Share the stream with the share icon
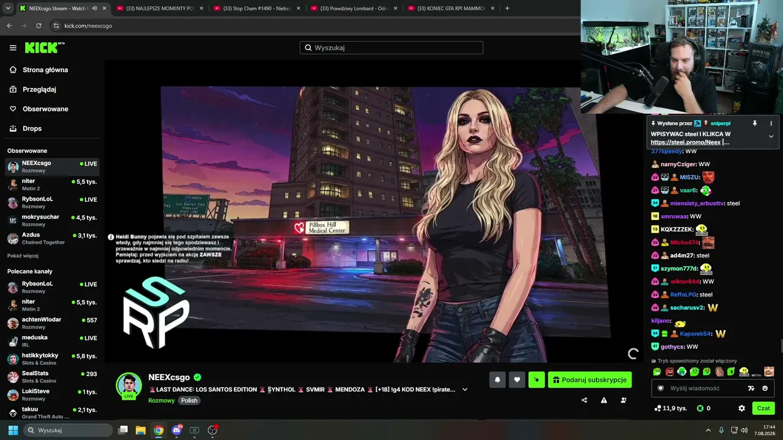783x440 pixels. pos(584,400)
